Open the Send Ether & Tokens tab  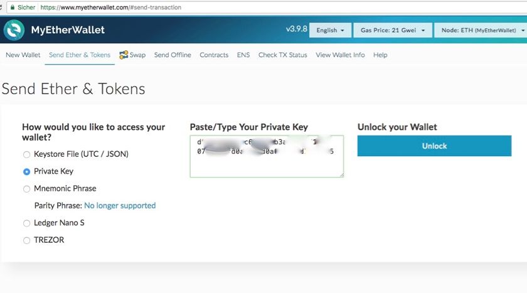tap(80, 55)
